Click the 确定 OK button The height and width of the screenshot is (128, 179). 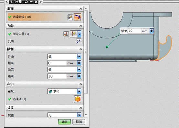click(65, 122)
